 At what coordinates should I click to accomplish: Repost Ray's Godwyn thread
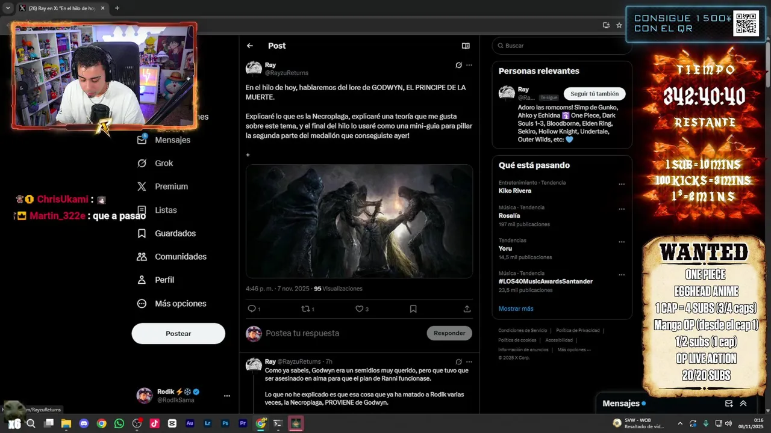point(305,309)
